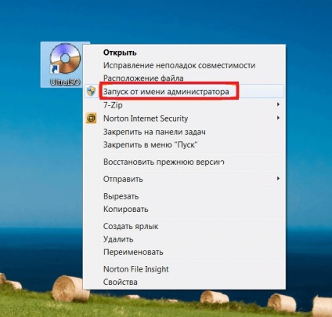This screenshot has width=332, height=317.
Task: Choose Удалить from the context menu
Action: 118,239
